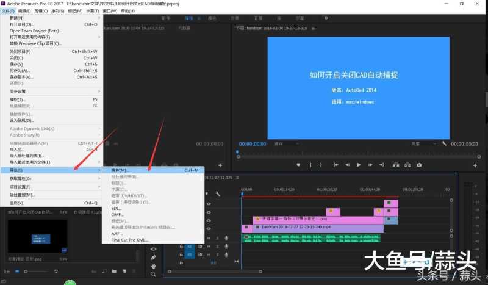Viewport: 488px width, 285px height.
Task: Open Source monitor button editor plus icon
Action: point(220,165)
